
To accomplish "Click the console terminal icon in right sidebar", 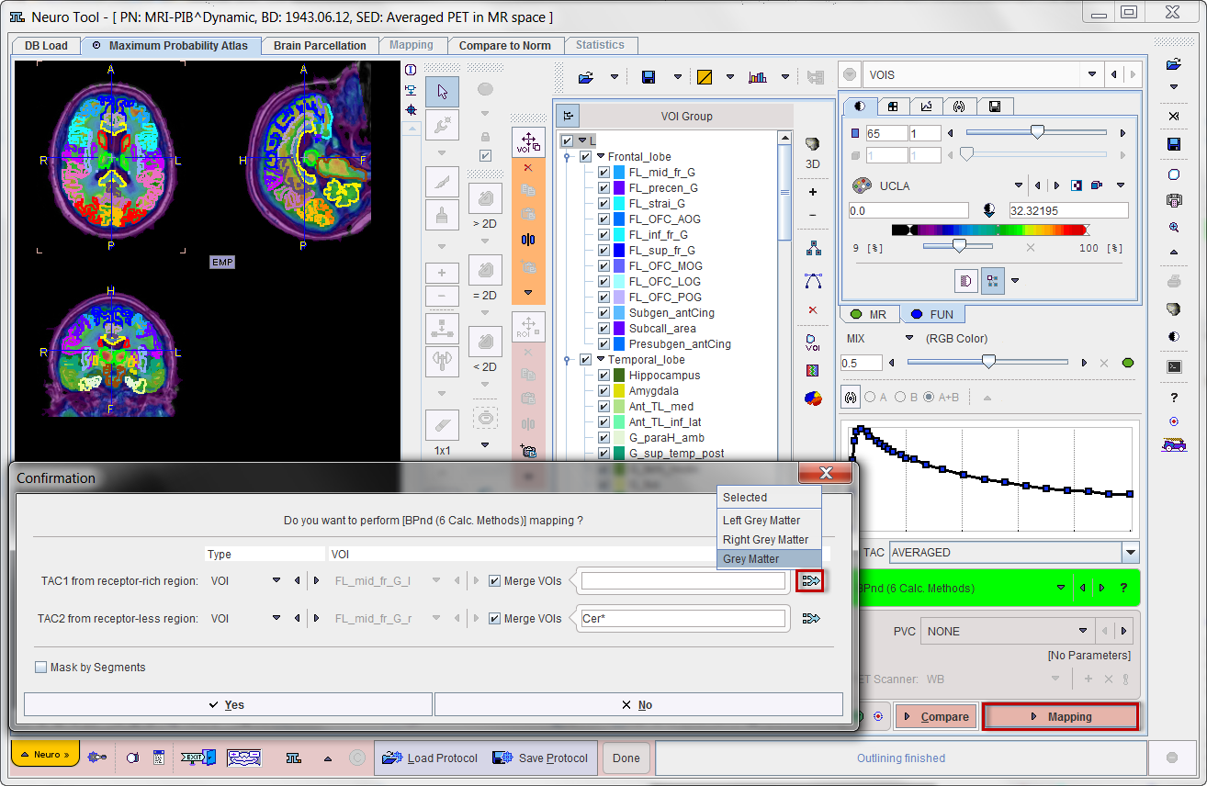I will point(1173,366).
